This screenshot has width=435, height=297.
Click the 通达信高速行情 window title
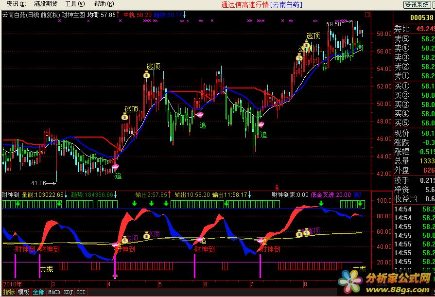[245, 4]
